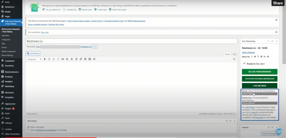The width and height of the screenshot is (286, 138).
Task: Open the View Channel link
Action: click(x=248, y=53)
